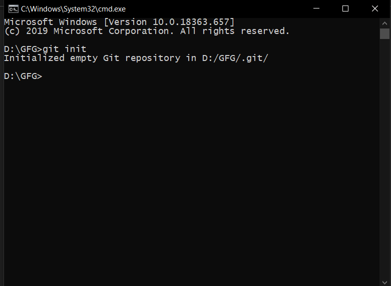
Task: Click the D:\GFG> prompt before git init
Action: click(x=23, y=49)
